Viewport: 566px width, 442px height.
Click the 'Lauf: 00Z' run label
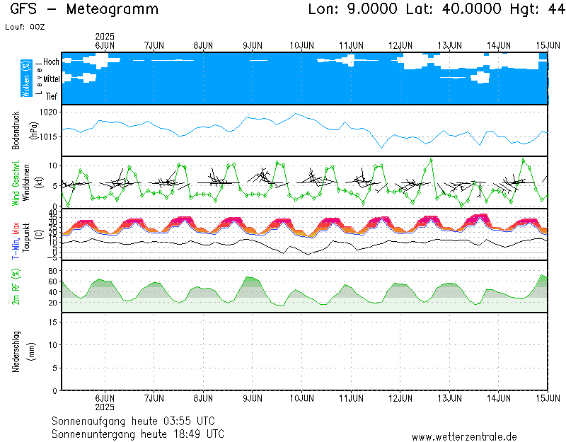[x=25, y=27]
